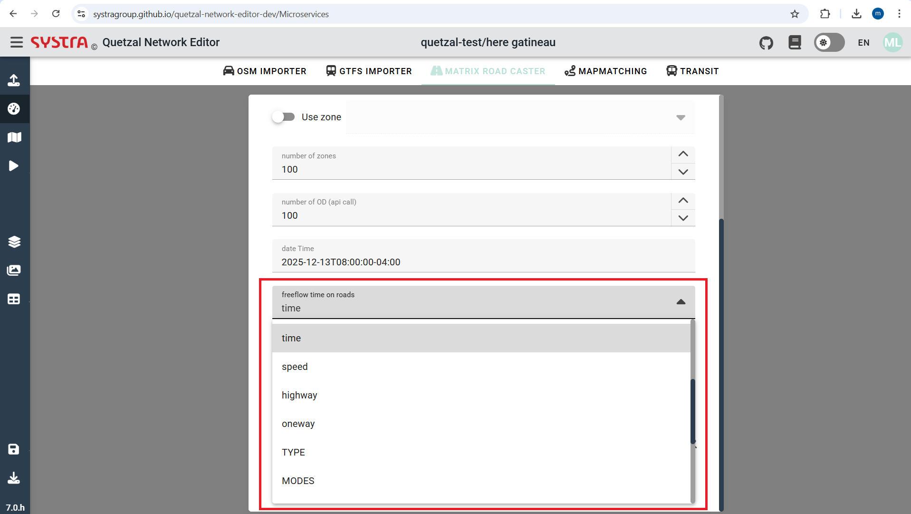Select 'MODES' option in dropdown list
Image resolution: width=911 pixels, height=514 pixels.
coord(481,481)
